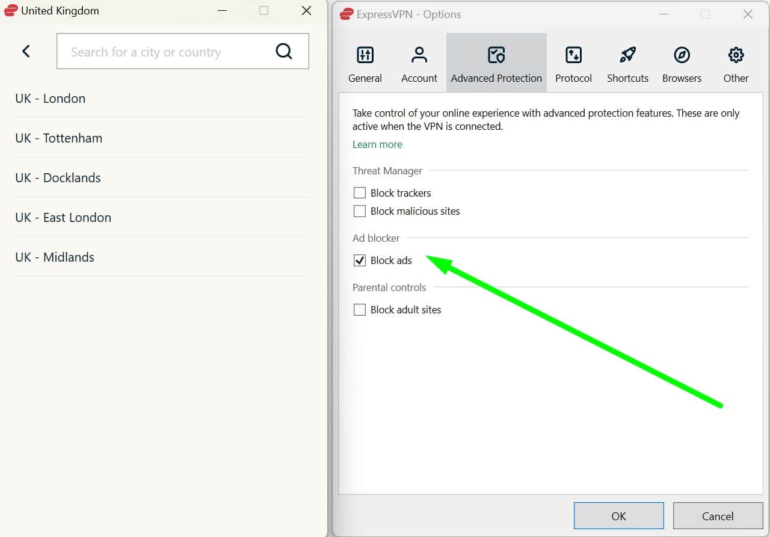Screen dimensions: 770x537
Task: Go back using the left chevron arrow
Action: point(26,51)
